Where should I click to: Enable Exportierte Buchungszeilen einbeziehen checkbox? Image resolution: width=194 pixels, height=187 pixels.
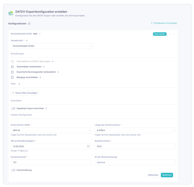pos(12,72)
